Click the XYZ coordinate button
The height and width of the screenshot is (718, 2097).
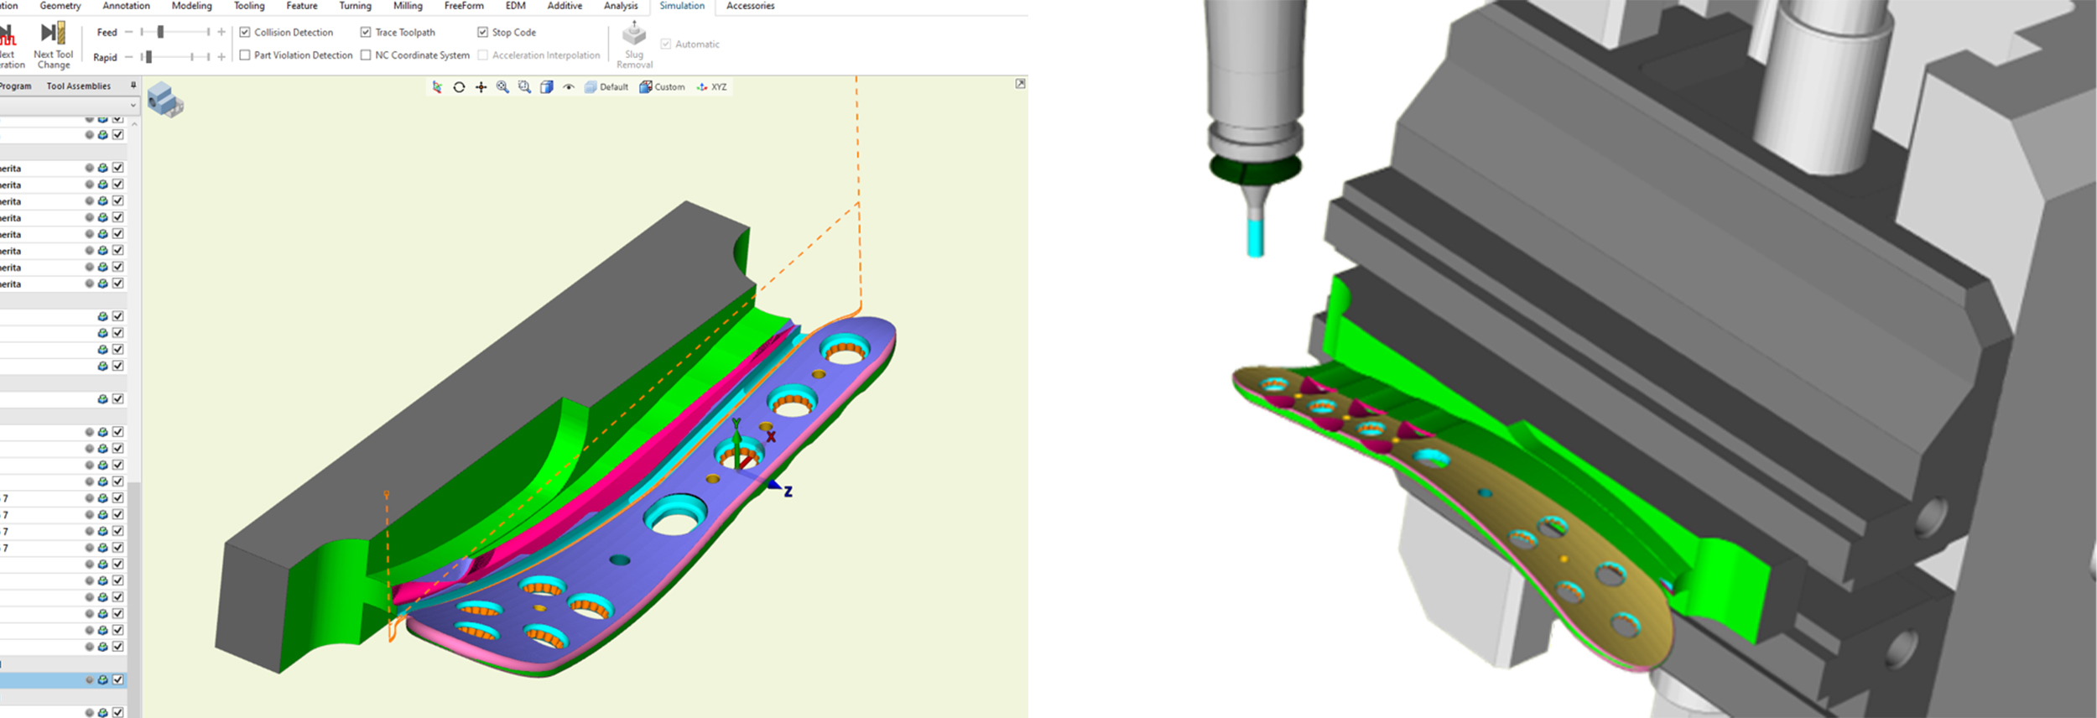pyautogui.click(x=712, y=87)
